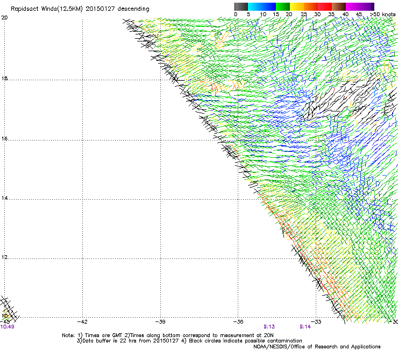
Task: Click the latitude label 20
Action: pos(4,18)
